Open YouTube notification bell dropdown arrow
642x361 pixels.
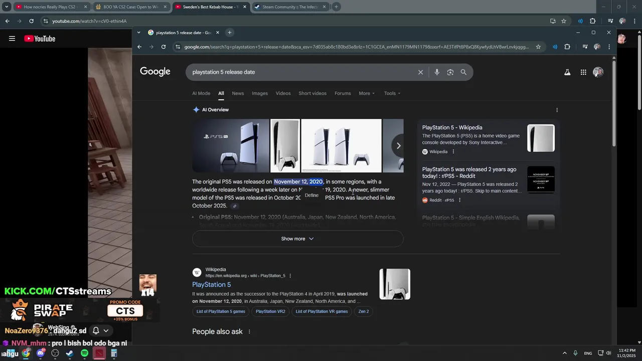click(106, 331)
